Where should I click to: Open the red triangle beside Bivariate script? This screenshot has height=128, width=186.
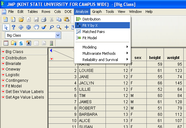click(3, 64)
